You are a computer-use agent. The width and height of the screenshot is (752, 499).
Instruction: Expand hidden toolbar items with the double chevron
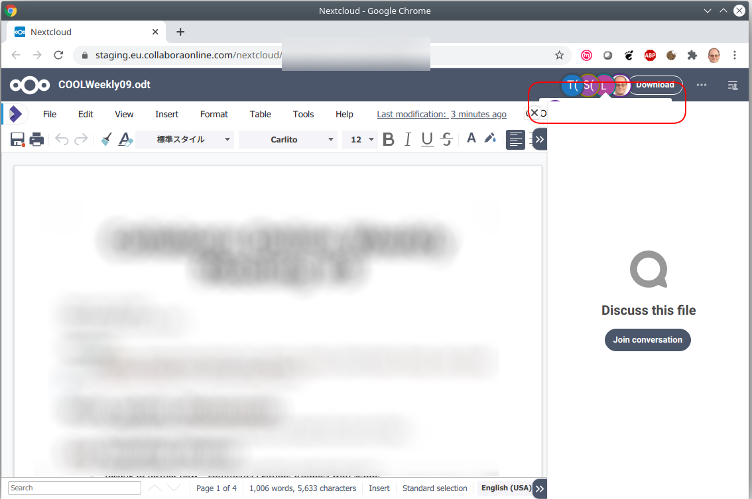click(x=540, y=139)
